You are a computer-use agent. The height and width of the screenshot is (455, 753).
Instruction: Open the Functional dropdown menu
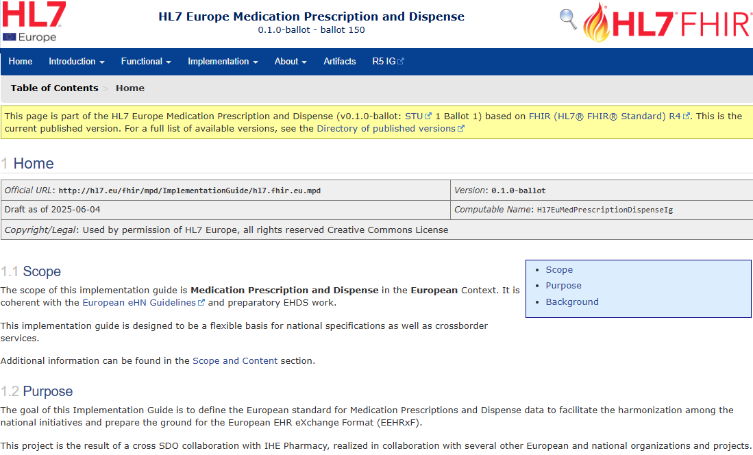click(146, 62)
